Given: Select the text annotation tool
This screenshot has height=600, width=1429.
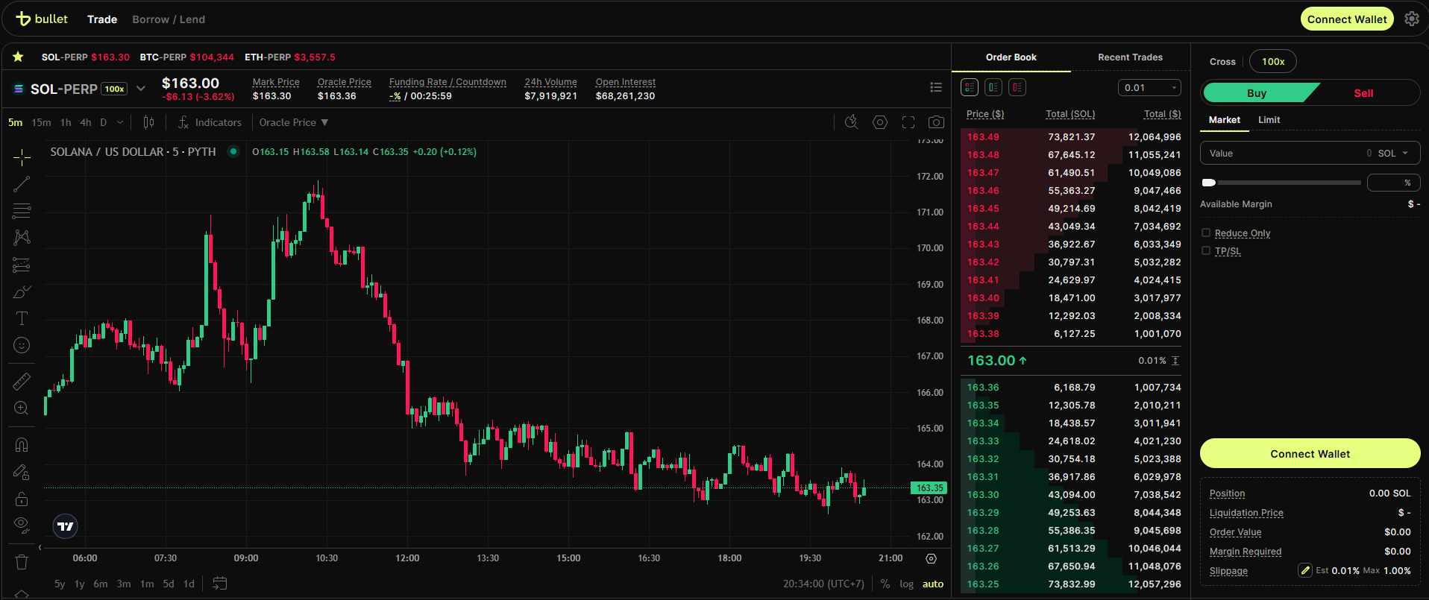Looking at the screenshot, I should point(22,318).
